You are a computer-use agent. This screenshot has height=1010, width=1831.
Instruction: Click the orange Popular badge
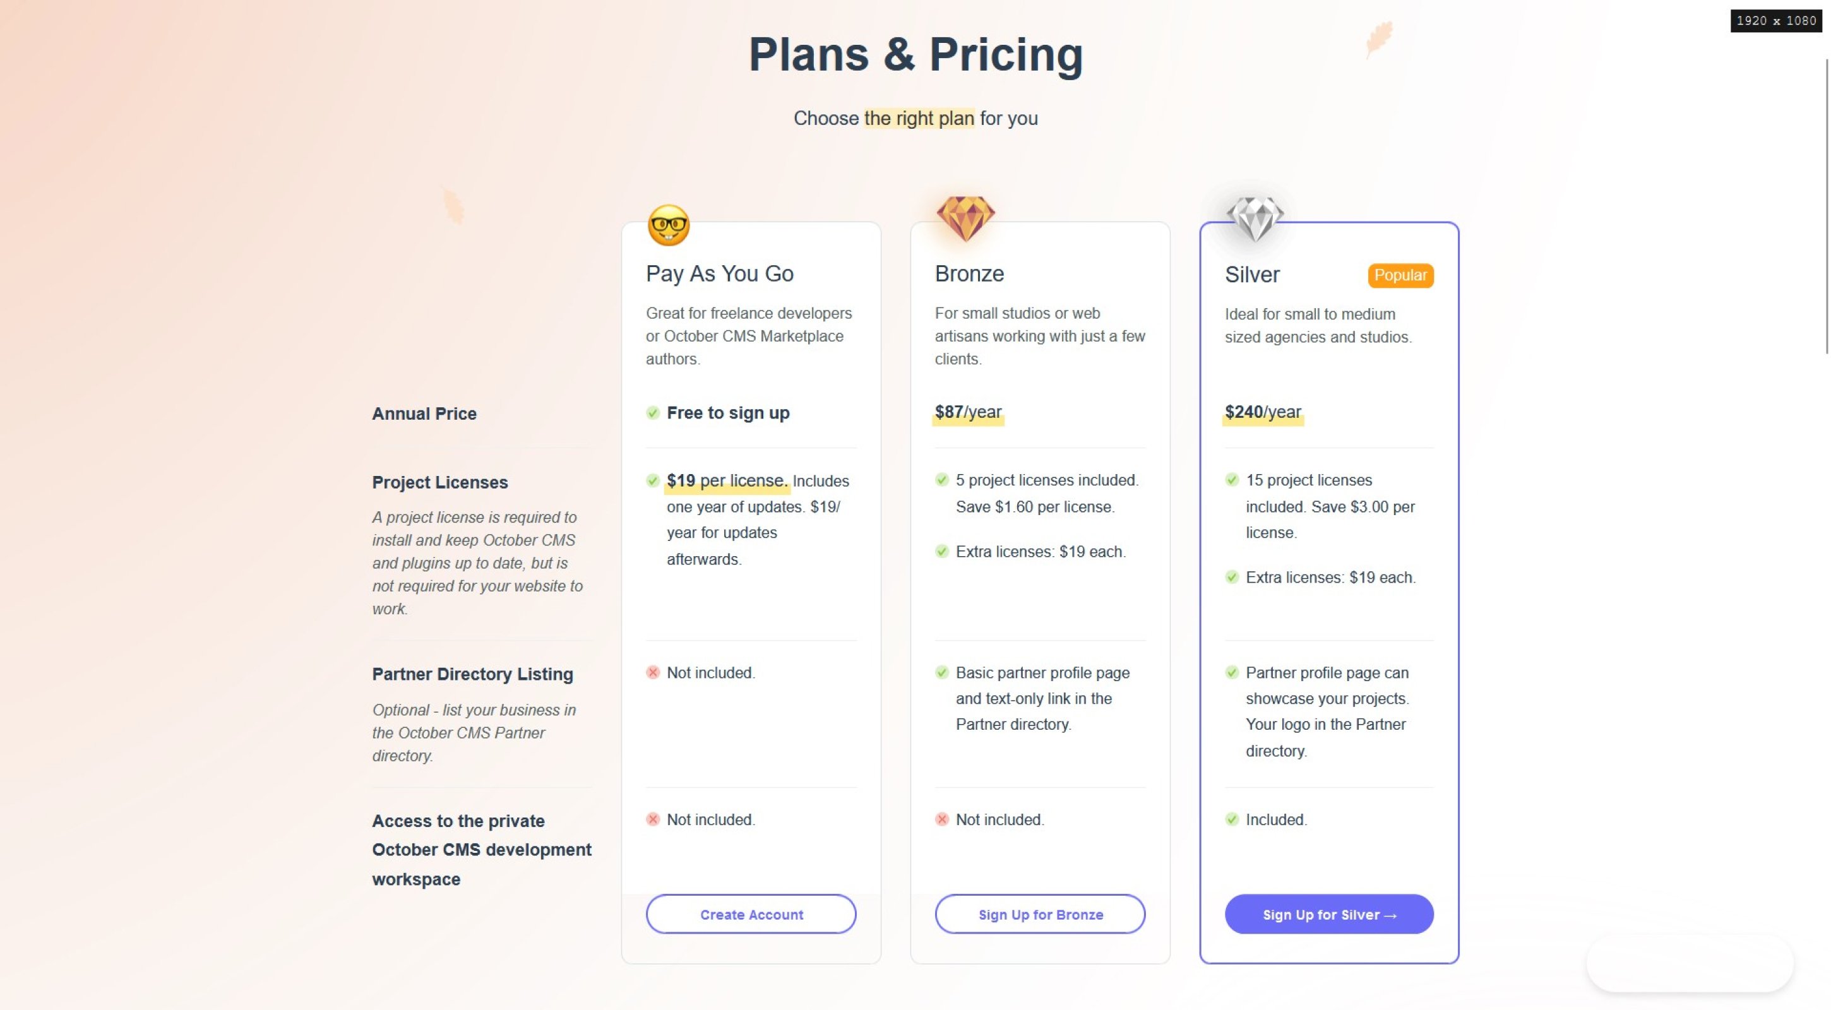pos(1400,275)
